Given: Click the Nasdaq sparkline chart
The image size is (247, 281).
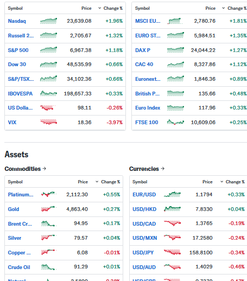Looking at the screenshot, I should point(48,21).
